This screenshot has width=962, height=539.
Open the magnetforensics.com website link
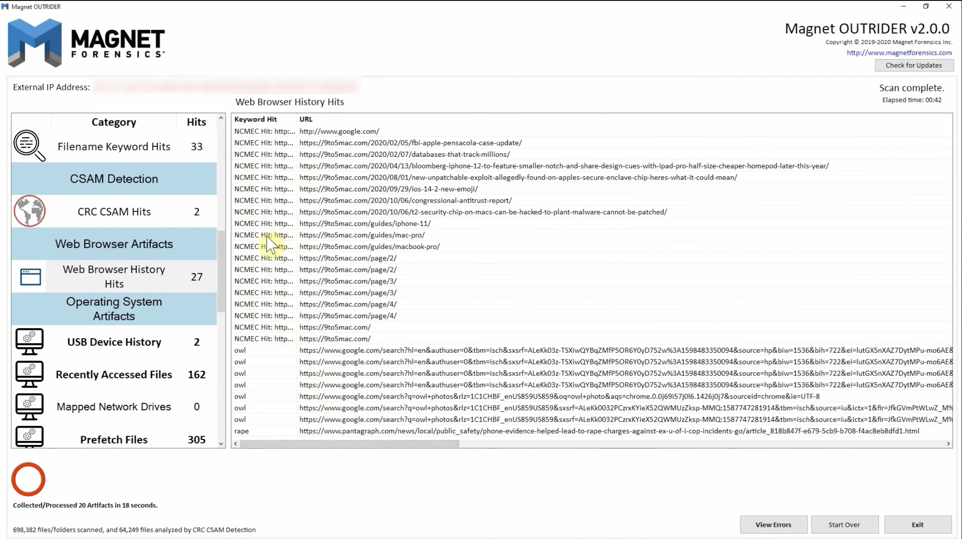pos(899,53)
